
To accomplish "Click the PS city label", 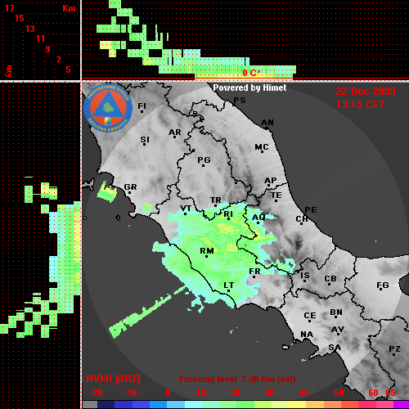I will (240, 101).
